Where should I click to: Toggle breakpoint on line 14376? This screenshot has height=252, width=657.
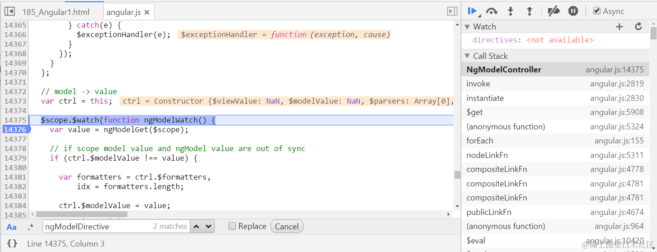coord(15,130)
